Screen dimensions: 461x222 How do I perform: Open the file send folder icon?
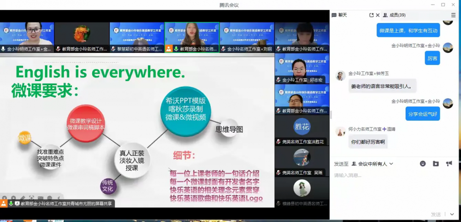[436, 164]
